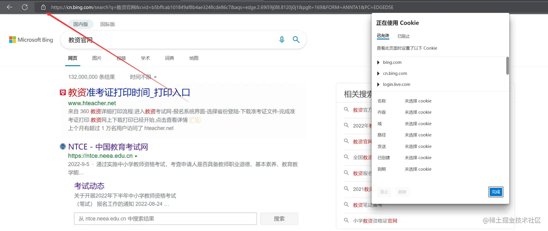
Task: Click the lock icon in the address bar
Action: pos(43,7)
